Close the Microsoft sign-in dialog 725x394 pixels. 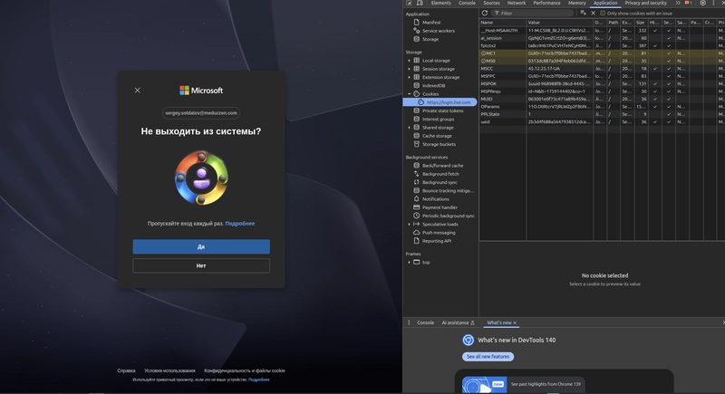[138, 91]
